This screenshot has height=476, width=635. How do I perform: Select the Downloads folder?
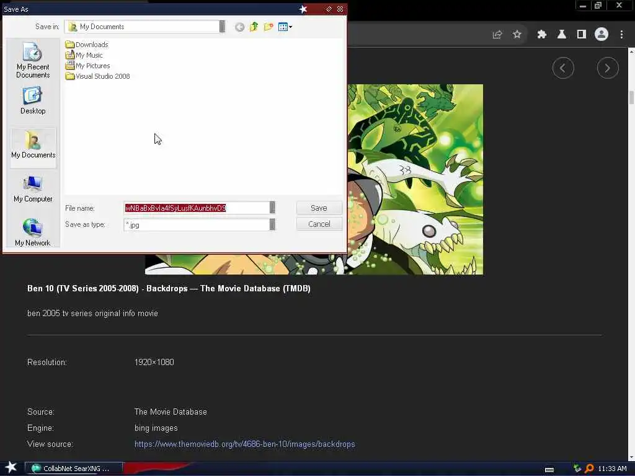[87, 45]
